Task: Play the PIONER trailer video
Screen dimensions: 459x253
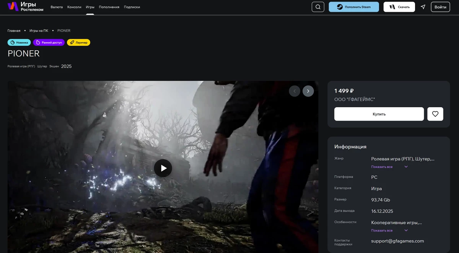Action: tap(163, 168)
